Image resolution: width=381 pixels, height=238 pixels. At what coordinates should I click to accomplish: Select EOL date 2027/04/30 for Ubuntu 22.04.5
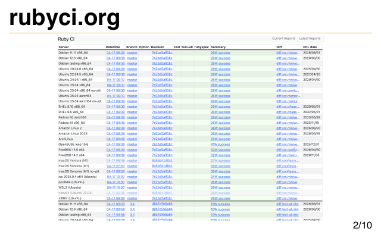click(312, 74)
